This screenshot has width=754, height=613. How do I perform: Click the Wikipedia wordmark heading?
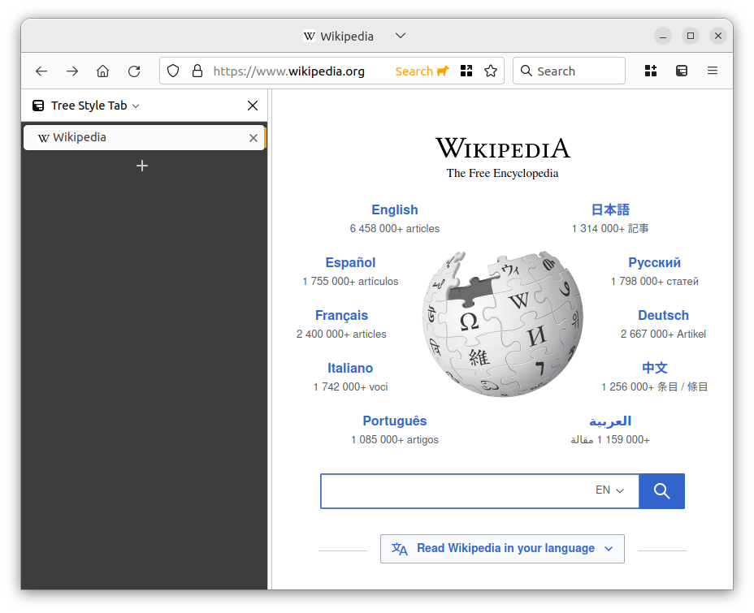point(502,148)
